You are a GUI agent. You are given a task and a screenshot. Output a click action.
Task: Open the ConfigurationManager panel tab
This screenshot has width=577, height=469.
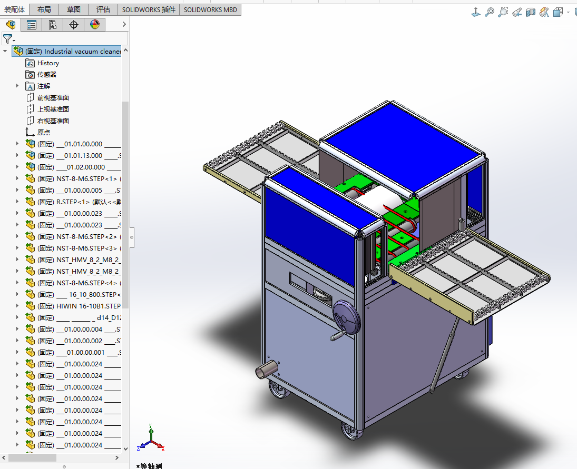53,24
